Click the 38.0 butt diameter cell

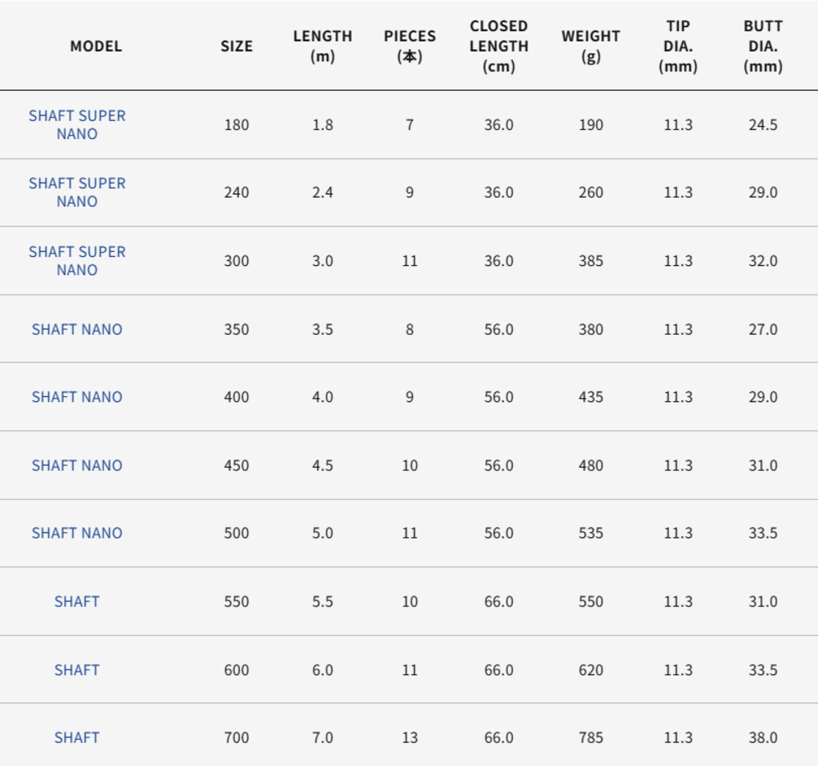click(762, 737)
